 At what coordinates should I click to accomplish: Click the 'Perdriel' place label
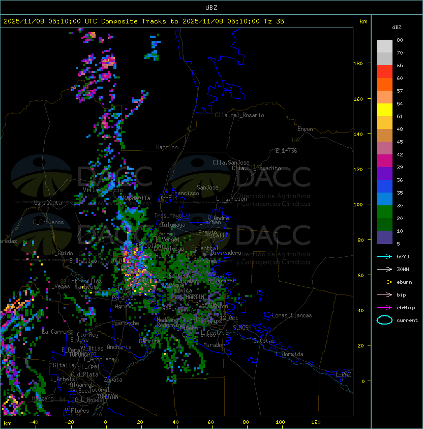coord(124,298)
